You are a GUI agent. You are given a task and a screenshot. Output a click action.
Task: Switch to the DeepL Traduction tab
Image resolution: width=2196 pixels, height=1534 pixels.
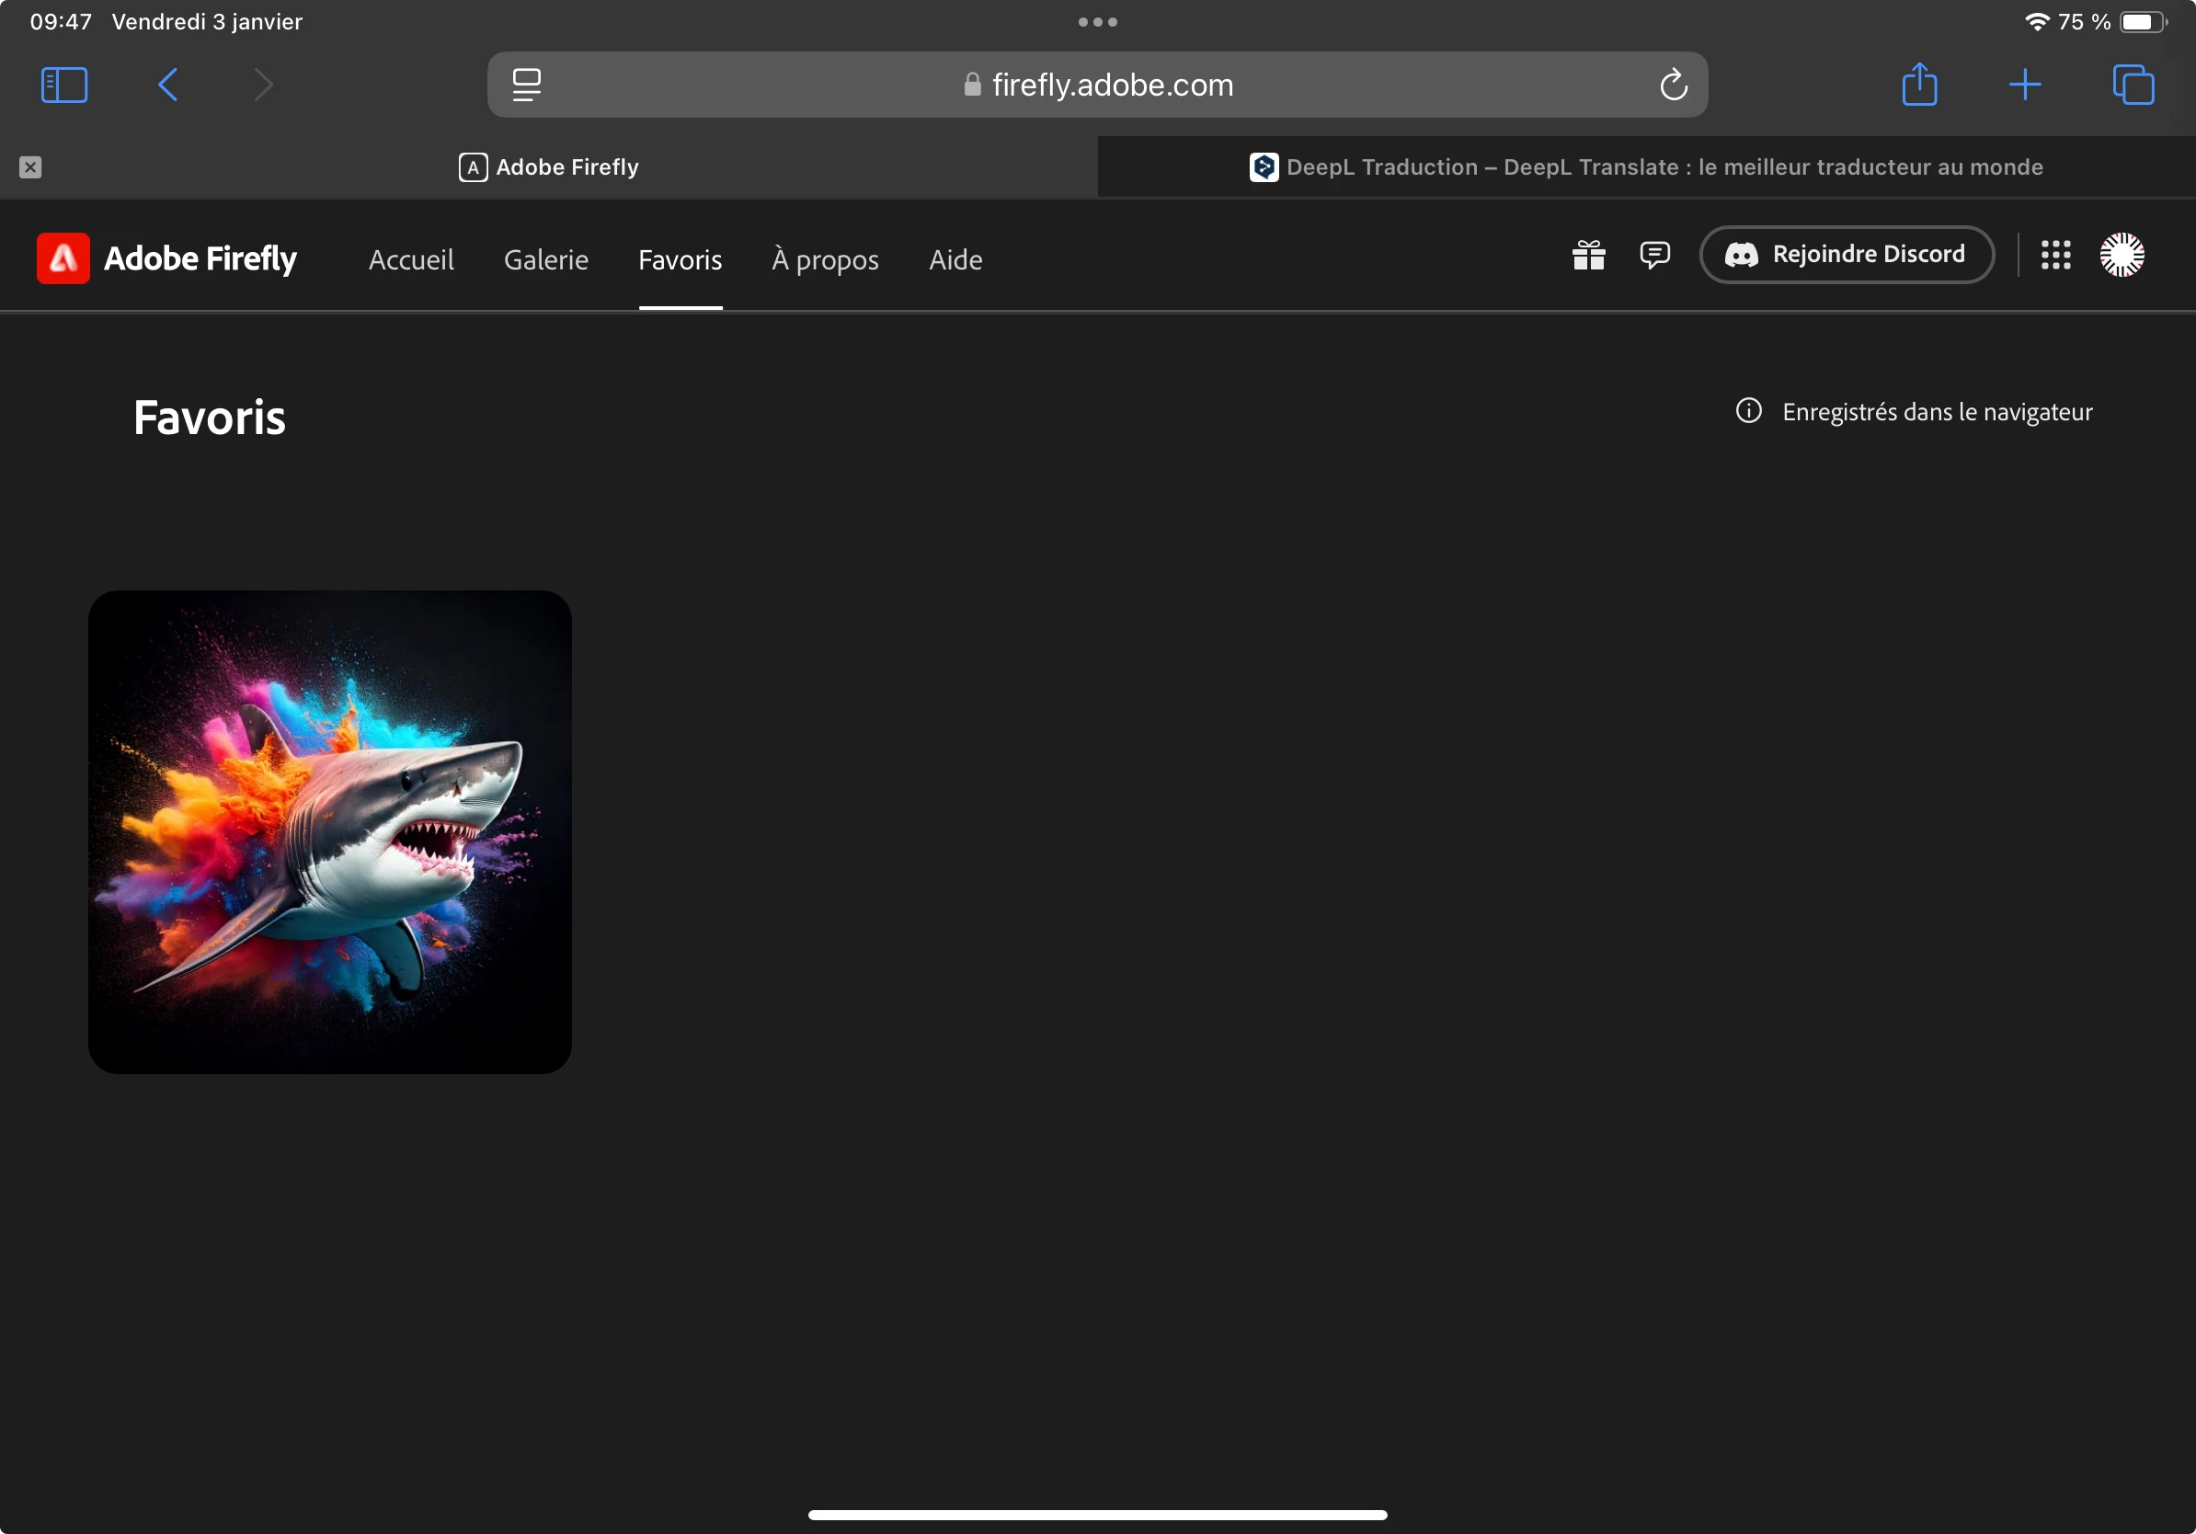(x=1645, y=167)
